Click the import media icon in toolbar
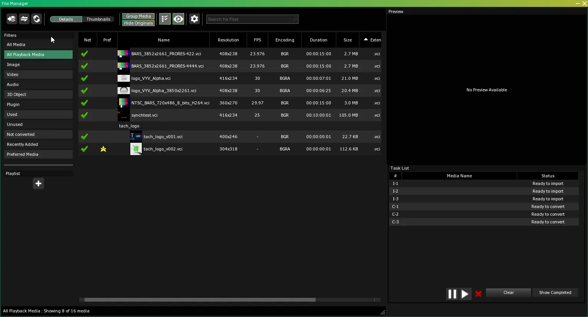 pyautogui.click(x=12, y=19)
